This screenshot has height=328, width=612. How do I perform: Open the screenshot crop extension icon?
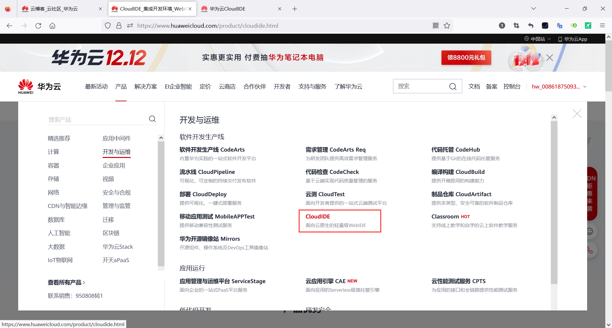tap(516, 25)
